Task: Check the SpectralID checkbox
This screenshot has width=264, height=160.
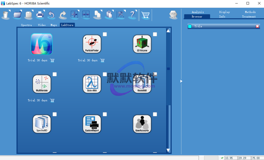Action: click(x=55, y=114)
